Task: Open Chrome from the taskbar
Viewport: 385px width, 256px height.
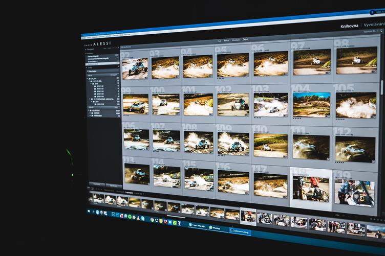Action: pos(152,220)
